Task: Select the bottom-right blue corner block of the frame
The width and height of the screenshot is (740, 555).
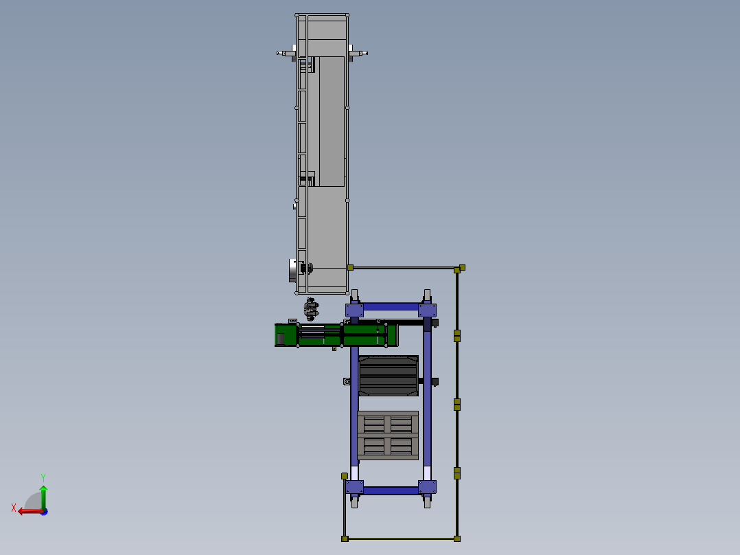Action: pyautogui.click(x=427, y=487)
